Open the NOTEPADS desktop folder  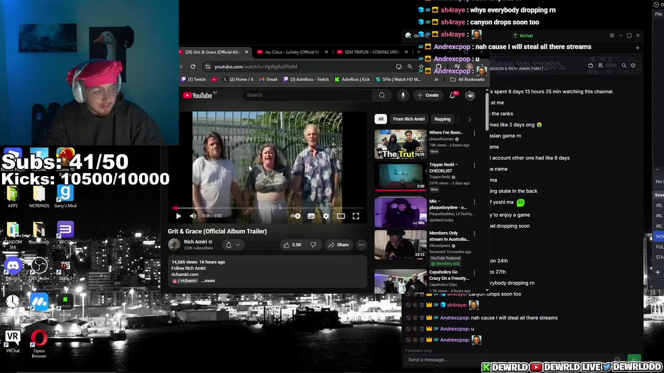[39, 197]
